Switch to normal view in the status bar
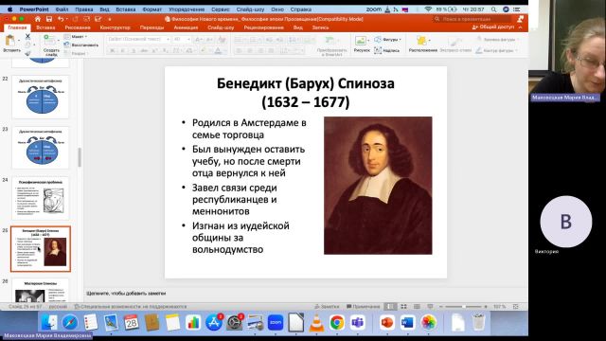 pyautogui.click(x=390, y=307)
